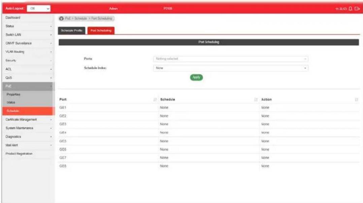This screenshot has height=203, width=363.
Task: Click the Action column header
Action: [266, 99]
